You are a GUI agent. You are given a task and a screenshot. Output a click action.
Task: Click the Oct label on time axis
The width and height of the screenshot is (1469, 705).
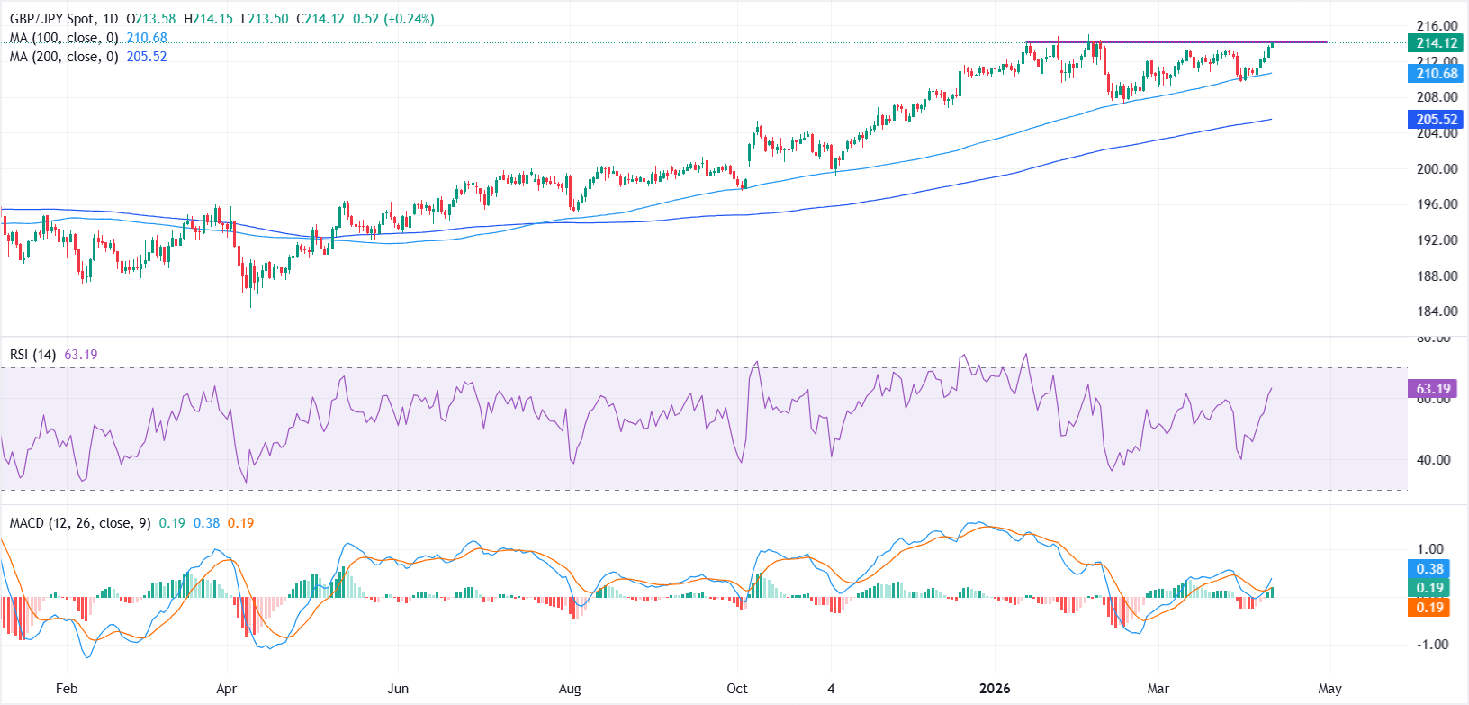pyautogui.click(x=737, y=689)
